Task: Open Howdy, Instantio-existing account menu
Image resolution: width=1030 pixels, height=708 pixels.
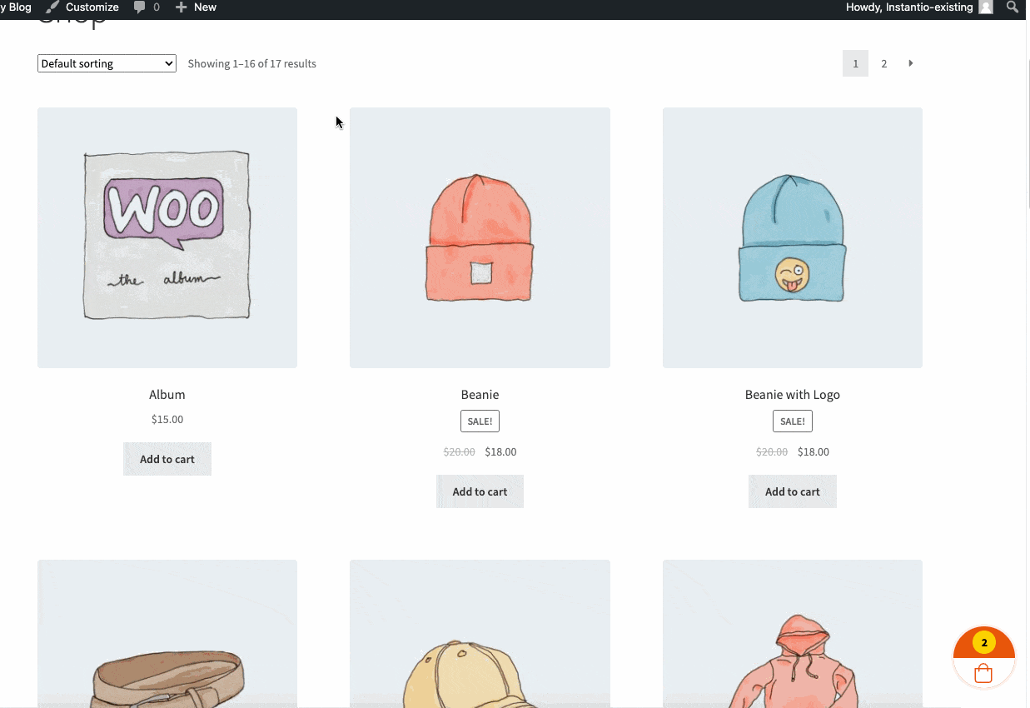Action: [909, 7]
